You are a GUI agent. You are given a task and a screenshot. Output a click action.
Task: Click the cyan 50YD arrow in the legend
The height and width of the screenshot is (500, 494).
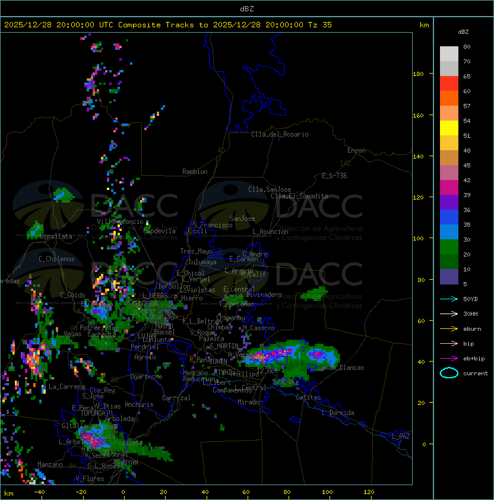point(449,299)
